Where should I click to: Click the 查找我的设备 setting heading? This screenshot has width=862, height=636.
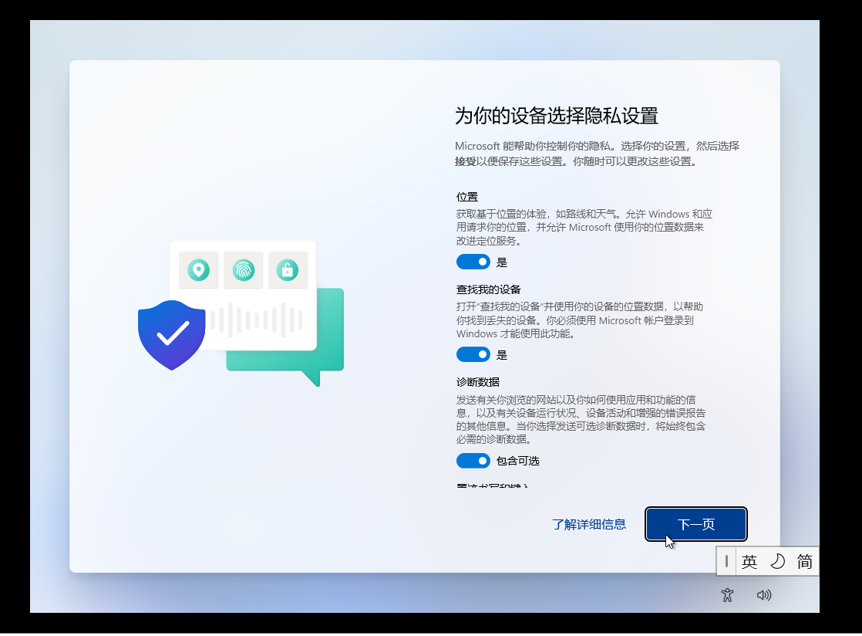tap(488, 289)
